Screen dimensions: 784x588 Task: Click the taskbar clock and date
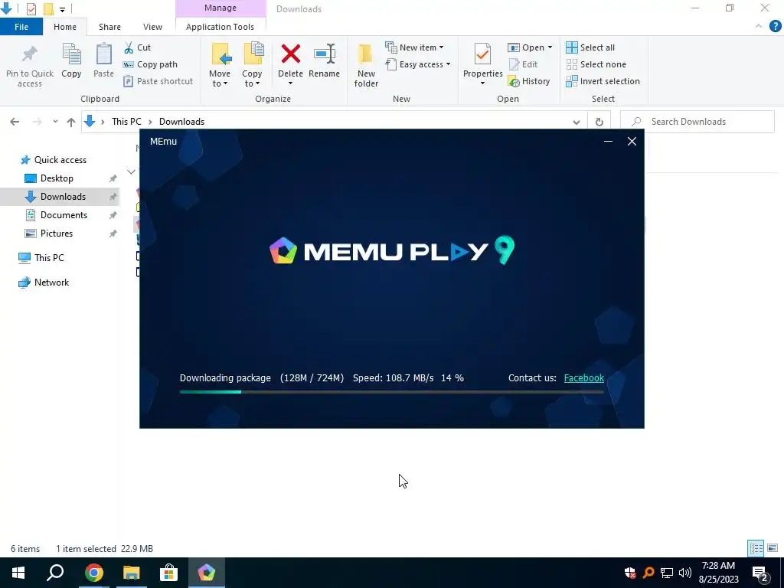[718, 573]
